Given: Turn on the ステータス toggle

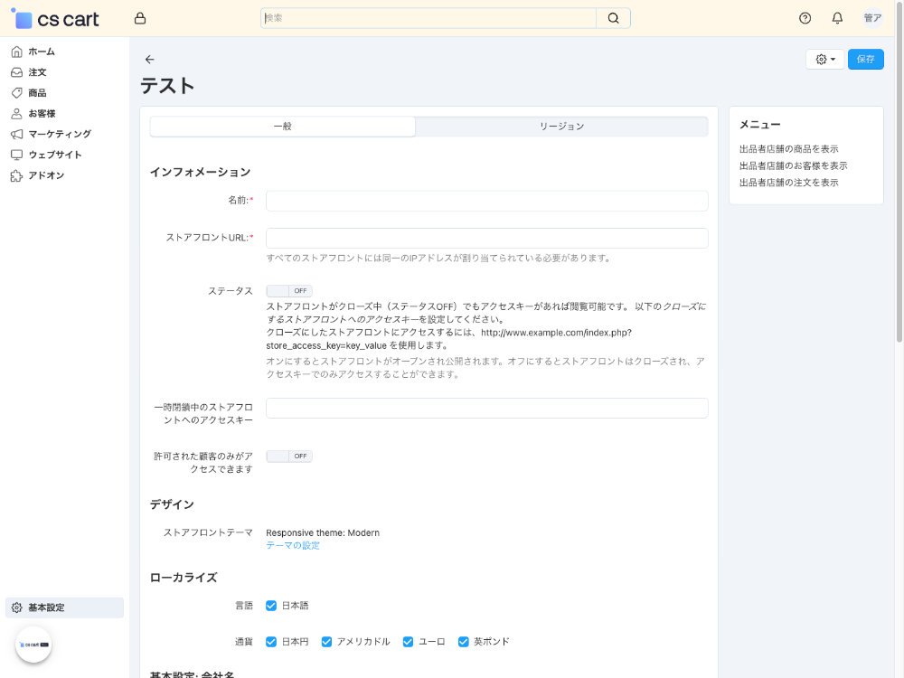Looking at the screenshot, I should pos(288,290).
